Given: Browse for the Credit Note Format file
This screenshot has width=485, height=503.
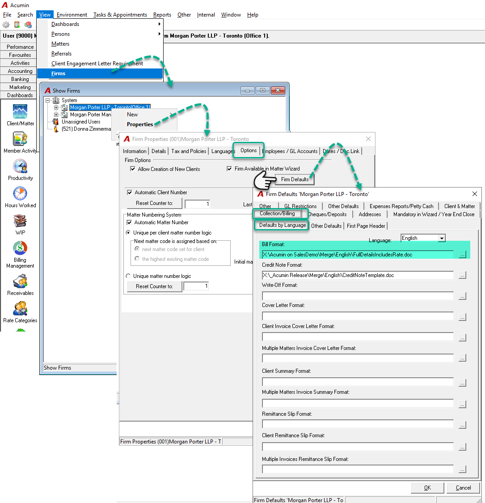Looking at the screenshot, I should click(x=462, y=275).
